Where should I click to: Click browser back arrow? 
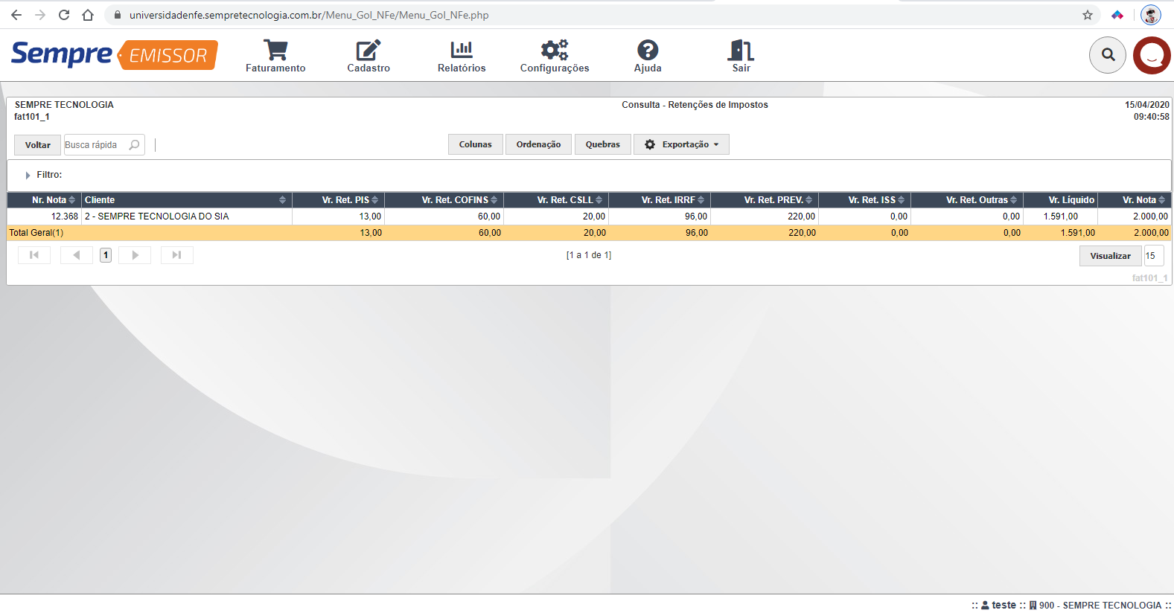click(x=16, y=15)
